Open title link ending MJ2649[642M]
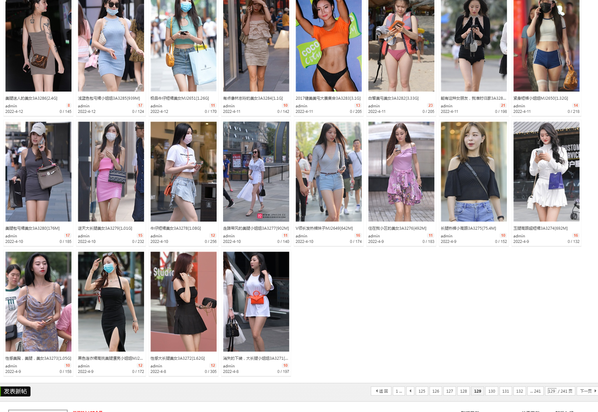Screen dimensions: 598x412 click(324, 228)
